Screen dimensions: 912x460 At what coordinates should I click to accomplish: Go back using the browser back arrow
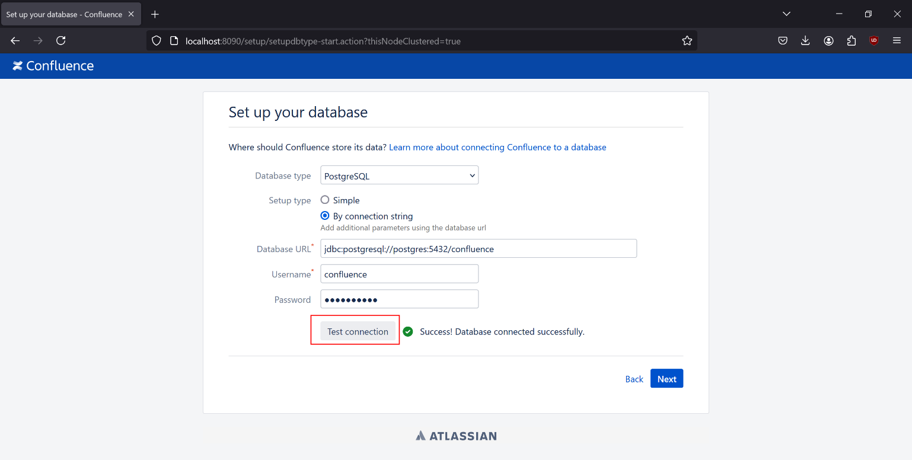click(15, 41)
